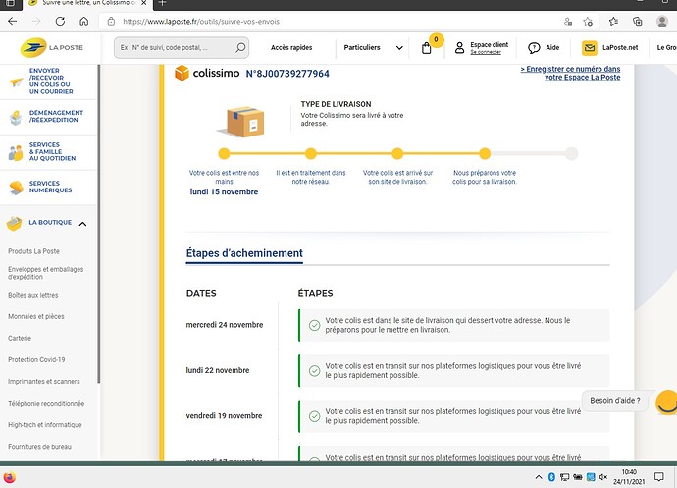Open Monnaies et pièces link
Screen dimensions: 677x488
36,316
